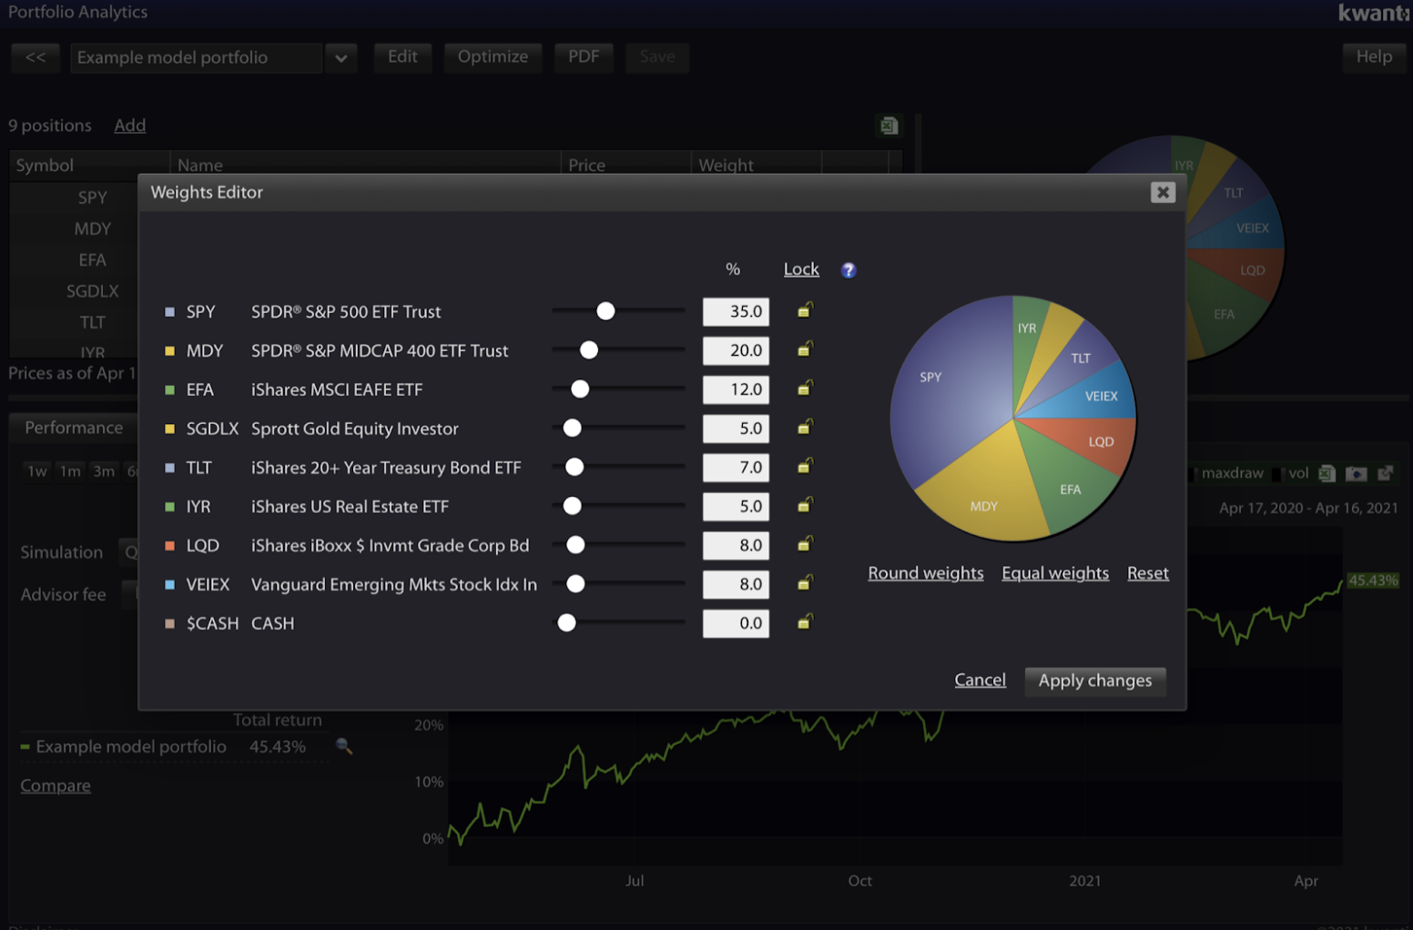Click the pop-out icon in chart toolbar
This screenshot has width=1413, height=930.
click(1386, 473)
